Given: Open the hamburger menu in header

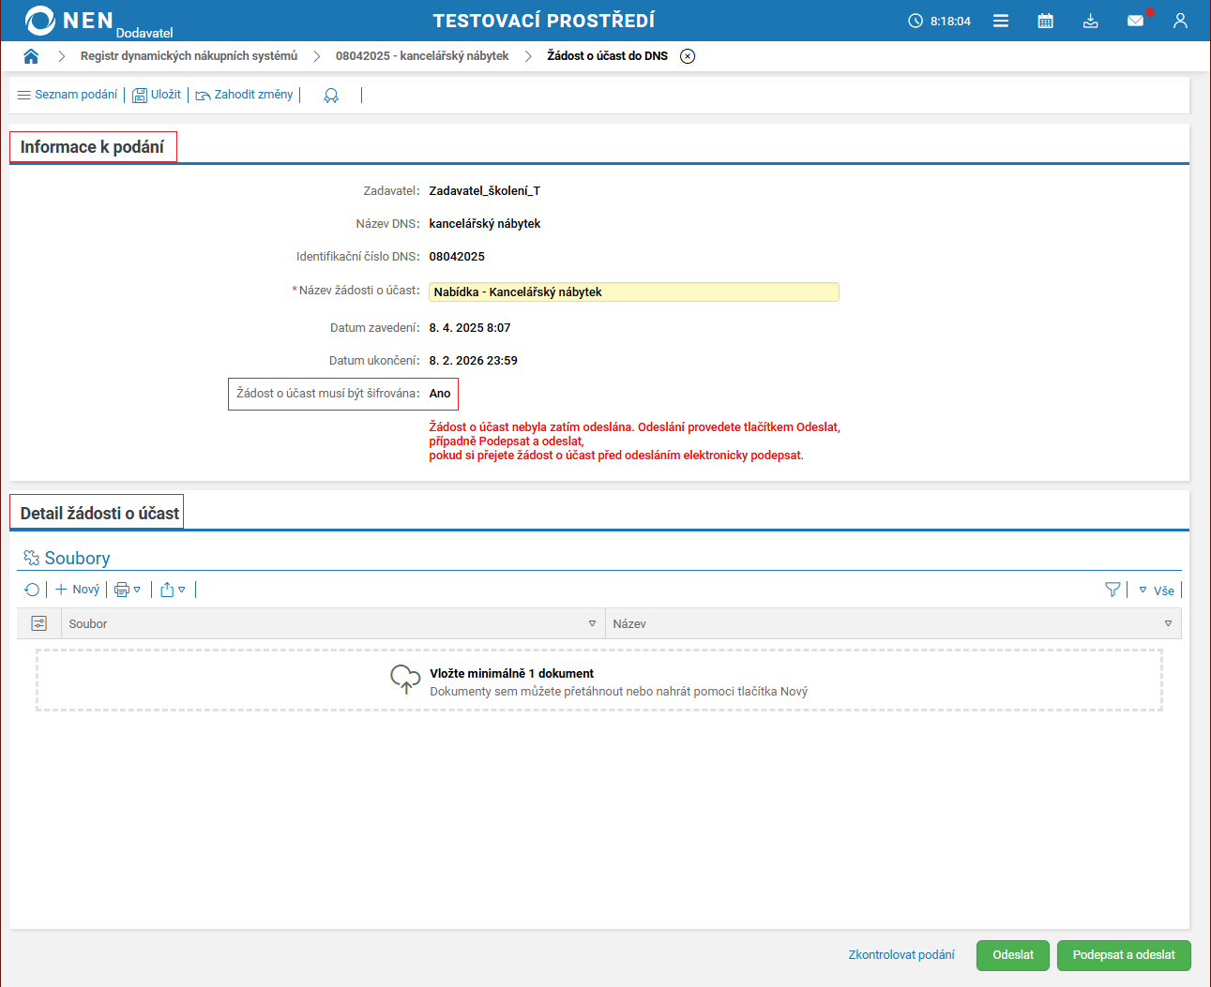Looking at the screenshot, I should coord(1001,21).
